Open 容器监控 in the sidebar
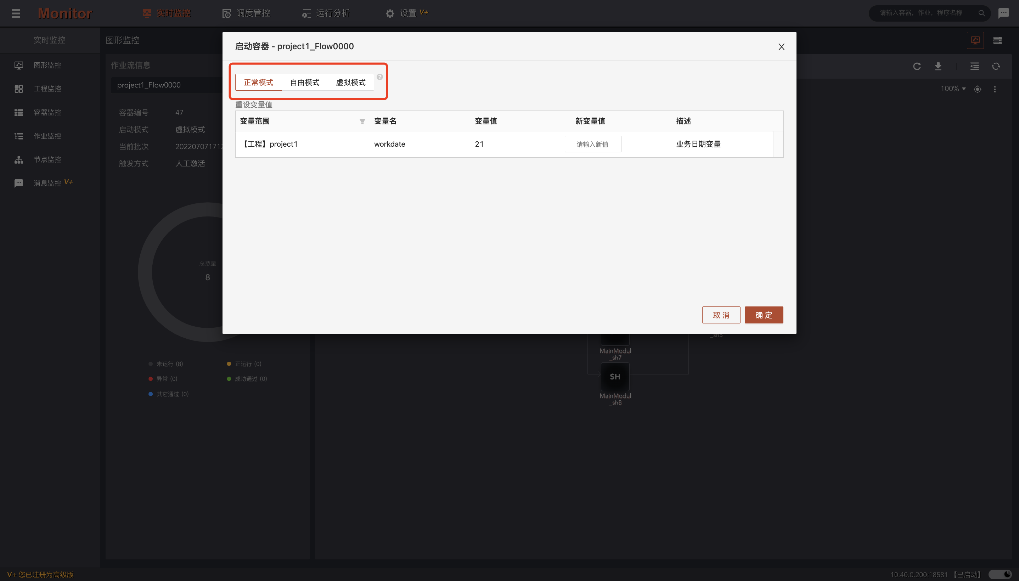Screen dimensions: 1019x581 click(x=47, y=112)
